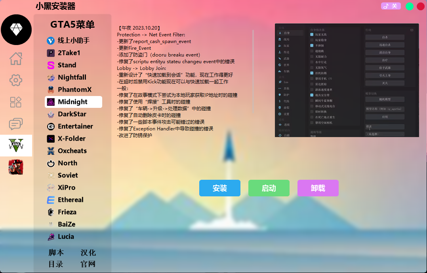This screenshot has height=273, width=427.
Task: Click the Stand pink S icon
Action: point(51,65)
